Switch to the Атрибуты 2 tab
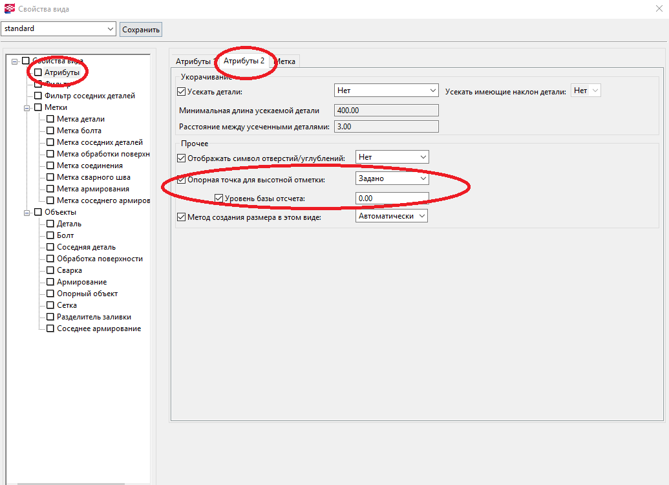The height and width of the screenshot is (485, 669). (244, 61)
